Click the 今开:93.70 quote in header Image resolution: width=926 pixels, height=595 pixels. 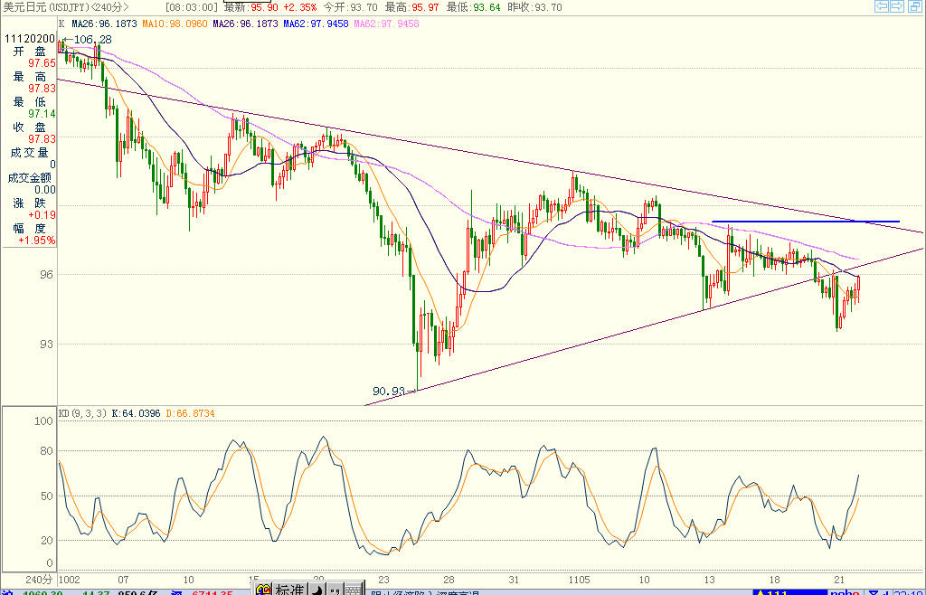coord(350,7)
